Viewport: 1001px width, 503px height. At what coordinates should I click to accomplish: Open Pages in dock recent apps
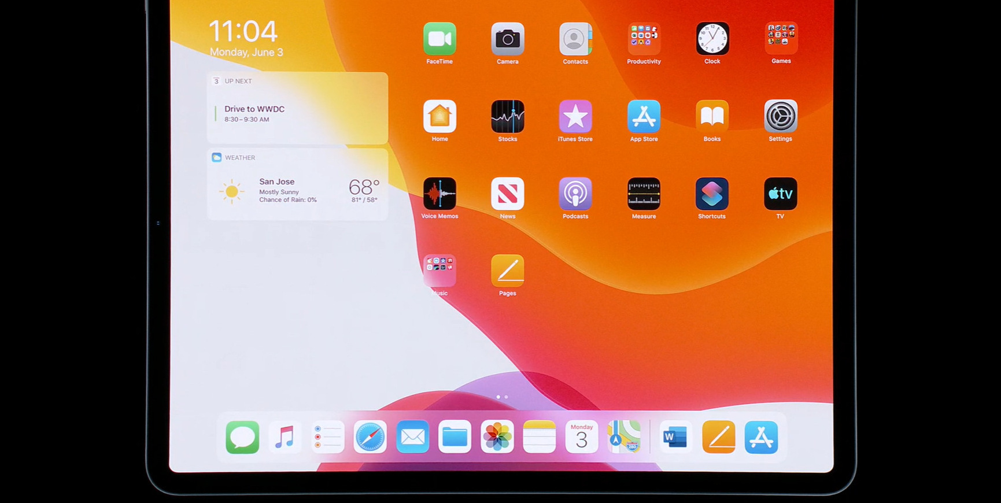719,437
